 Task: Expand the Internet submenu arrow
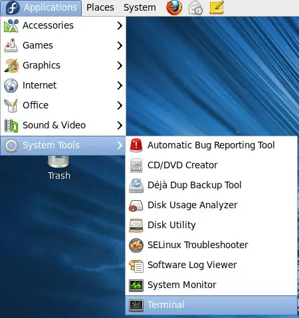coord(120,86)
